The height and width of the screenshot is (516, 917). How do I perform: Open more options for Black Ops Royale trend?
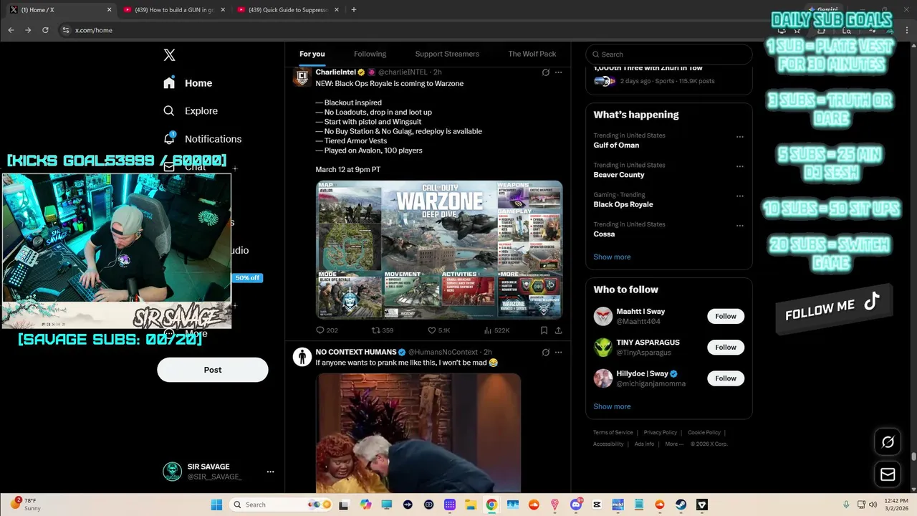tap(740, 196)
